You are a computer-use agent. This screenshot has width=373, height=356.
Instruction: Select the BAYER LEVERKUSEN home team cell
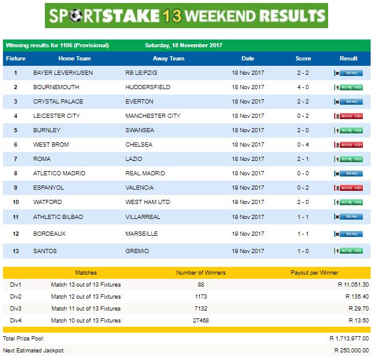tap(63, 73)
